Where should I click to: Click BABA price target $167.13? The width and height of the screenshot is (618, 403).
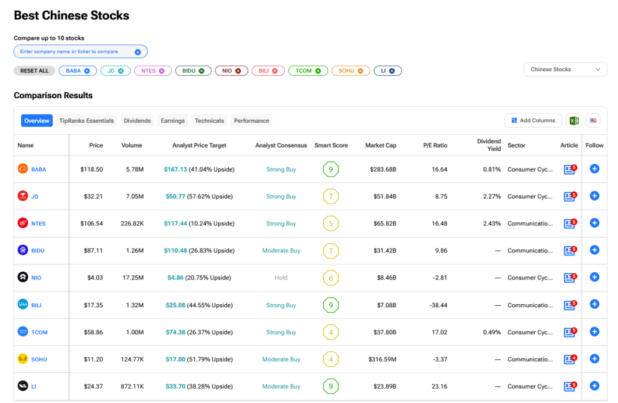(176, 169)
